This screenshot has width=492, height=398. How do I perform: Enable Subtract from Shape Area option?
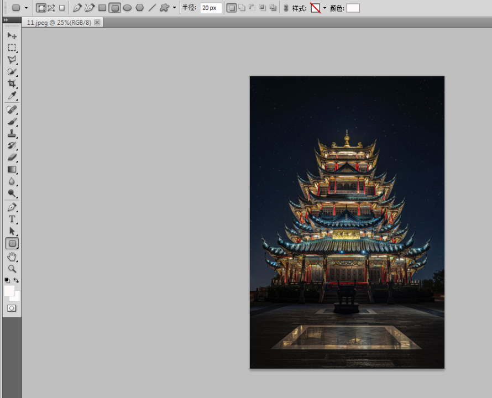pos(252,8)
